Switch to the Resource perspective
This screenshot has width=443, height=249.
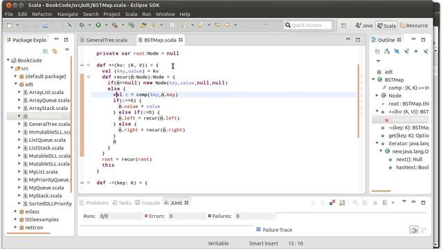click(414, 26)
